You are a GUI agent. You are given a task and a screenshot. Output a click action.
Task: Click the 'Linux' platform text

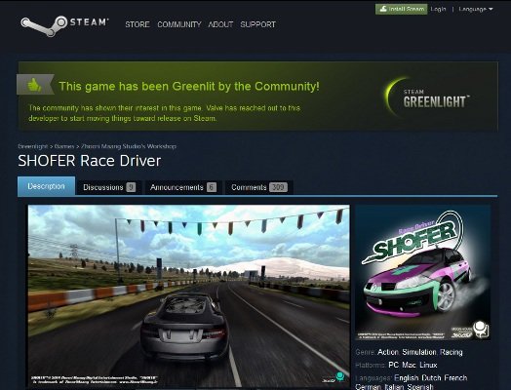click(x=428, y=365)
